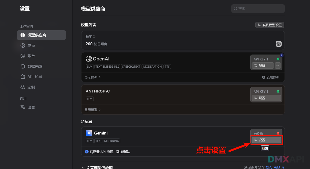The image size is (310, 169).
Task: Click the OpenAI logo icon
Action: (x=89, y=59)
